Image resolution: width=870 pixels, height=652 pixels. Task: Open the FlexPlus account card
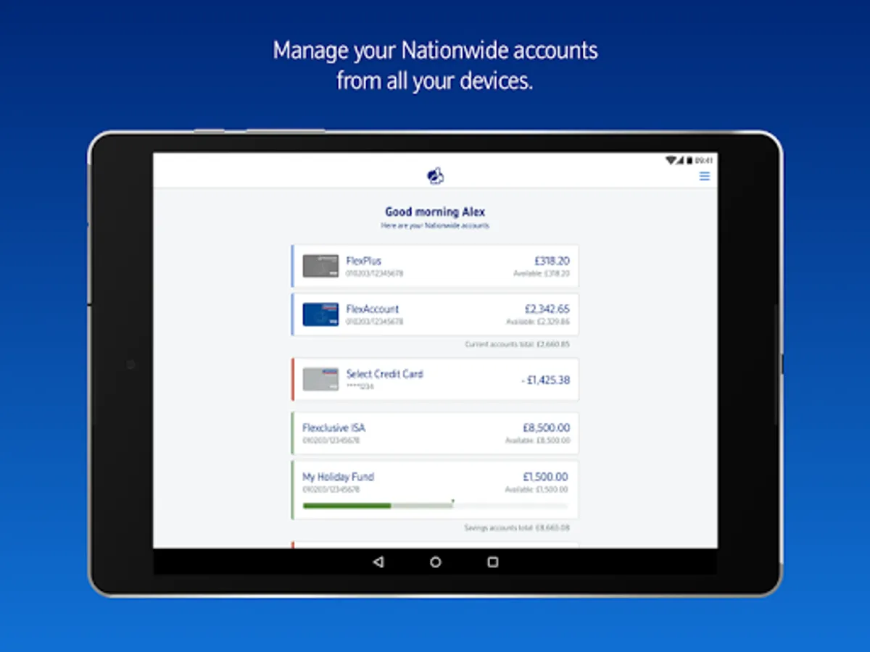[435, 266]
